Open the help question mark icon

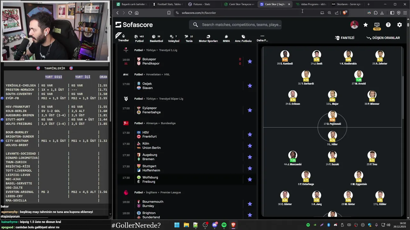pyautogui.click(x=388, y=25)
